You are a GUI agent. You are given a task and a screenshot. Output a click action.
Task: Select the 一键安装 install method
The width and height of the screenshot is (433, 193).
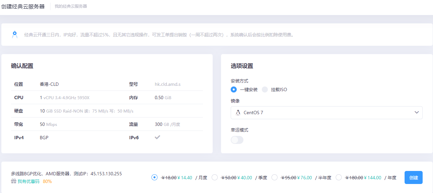(234, 89)
